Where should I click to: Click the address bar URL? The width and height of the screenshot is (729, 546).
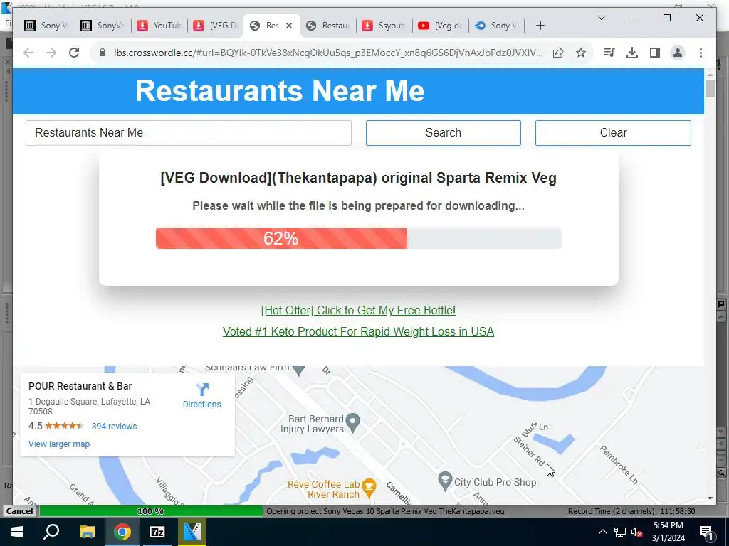point(328,53)
